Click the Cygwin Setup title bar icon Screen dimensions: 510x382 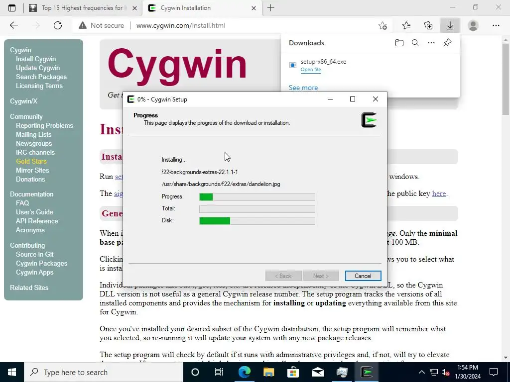point(131,99)
